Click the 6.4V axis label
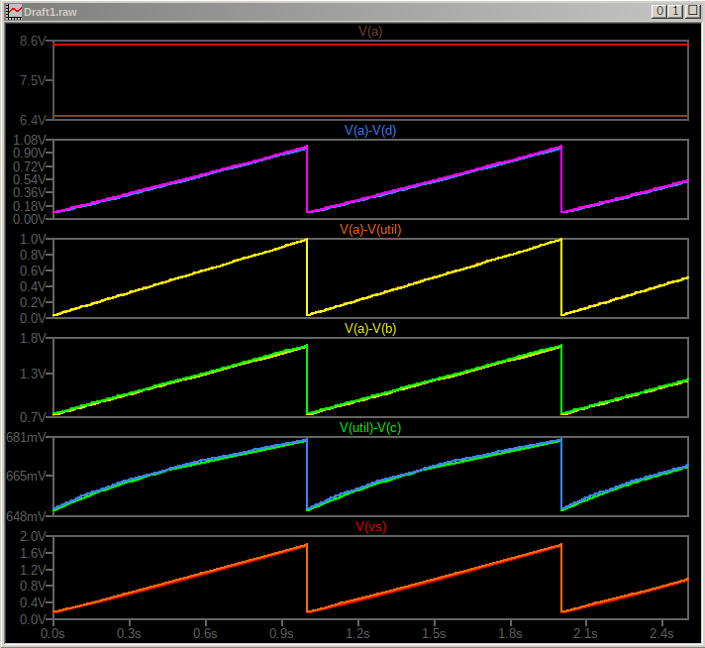705x648 pixels. 33,120
